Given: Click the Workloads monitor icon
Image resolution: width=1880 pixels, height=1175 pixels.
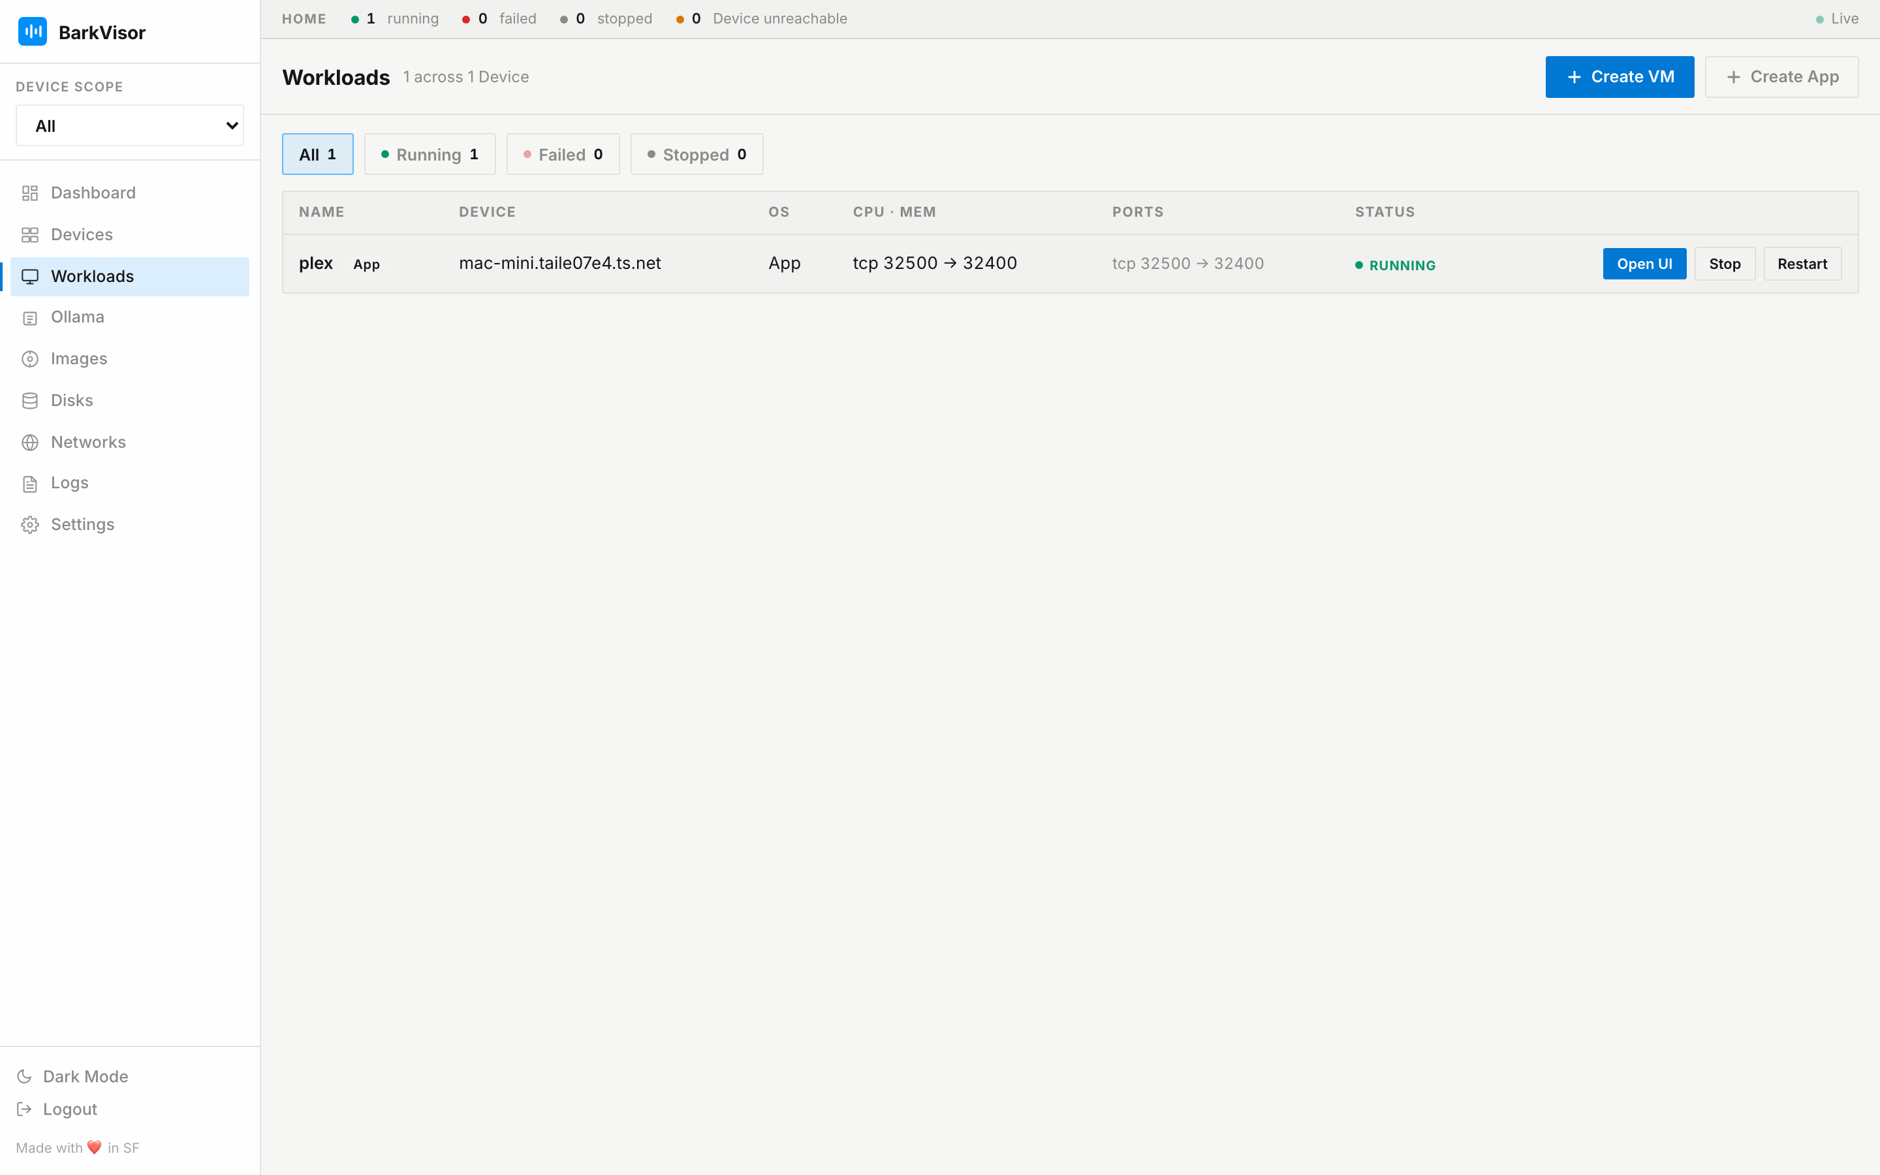Looking at the screenshot, I should tap(29, 277).
